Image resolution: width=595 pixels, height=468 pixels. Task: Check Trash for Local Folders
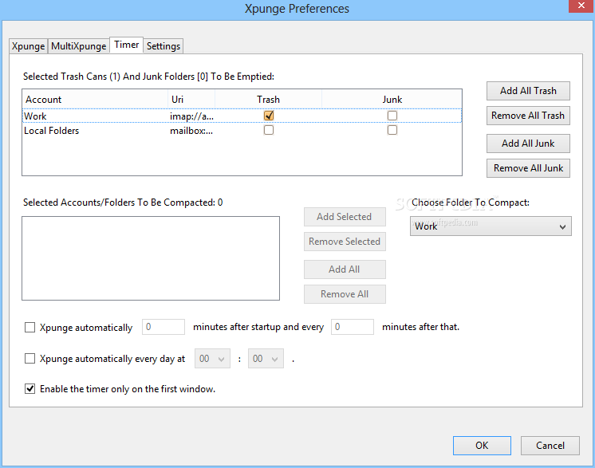click(x=269, y=130)
